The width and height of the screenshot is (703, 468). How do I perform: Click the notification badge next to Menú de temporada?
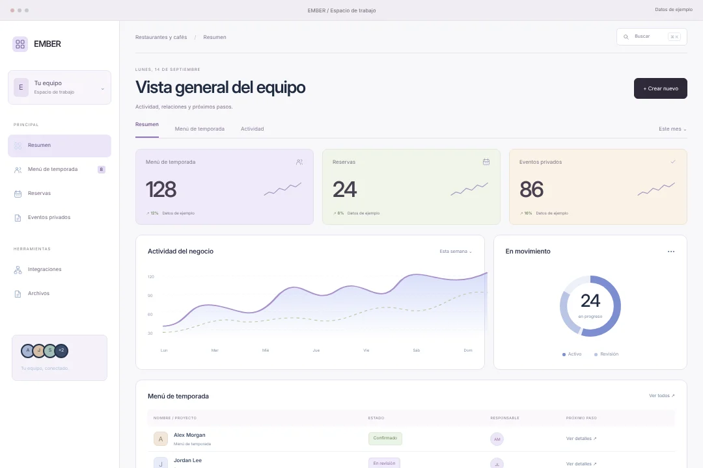pyautogui.click(x=102, y=169)
